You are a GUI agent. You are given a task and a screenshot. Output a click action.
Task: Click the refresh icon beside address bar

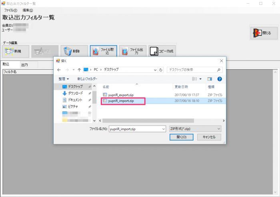point(161,70)
